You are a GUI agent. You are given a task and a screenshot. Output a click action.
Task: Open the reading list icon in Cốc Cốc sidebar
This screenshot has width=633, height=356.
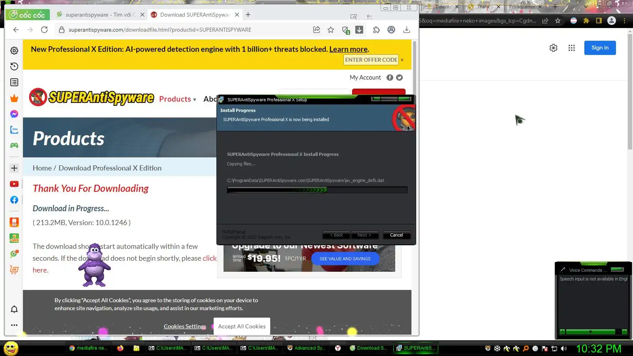point(14,82)
